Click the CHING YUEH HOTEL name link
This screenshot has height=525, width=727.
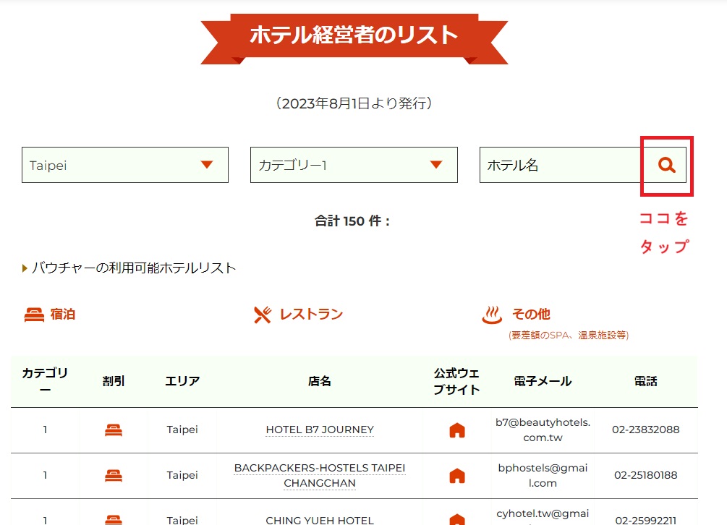[x=320, y=519]
